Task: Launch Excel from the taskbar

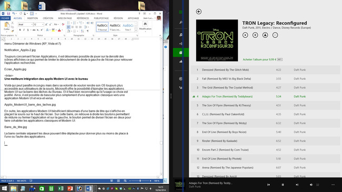Action: tap(61, 188)
